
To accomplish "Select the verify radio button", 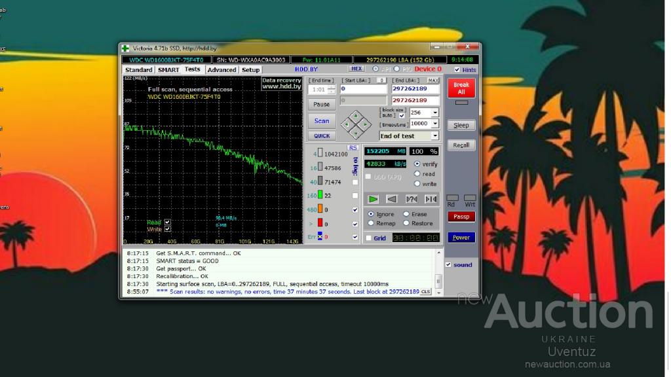I will pyautogui.click(x=417, y=164).
